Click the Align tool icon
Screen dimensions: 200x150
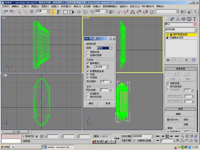(x=190, y=12)
